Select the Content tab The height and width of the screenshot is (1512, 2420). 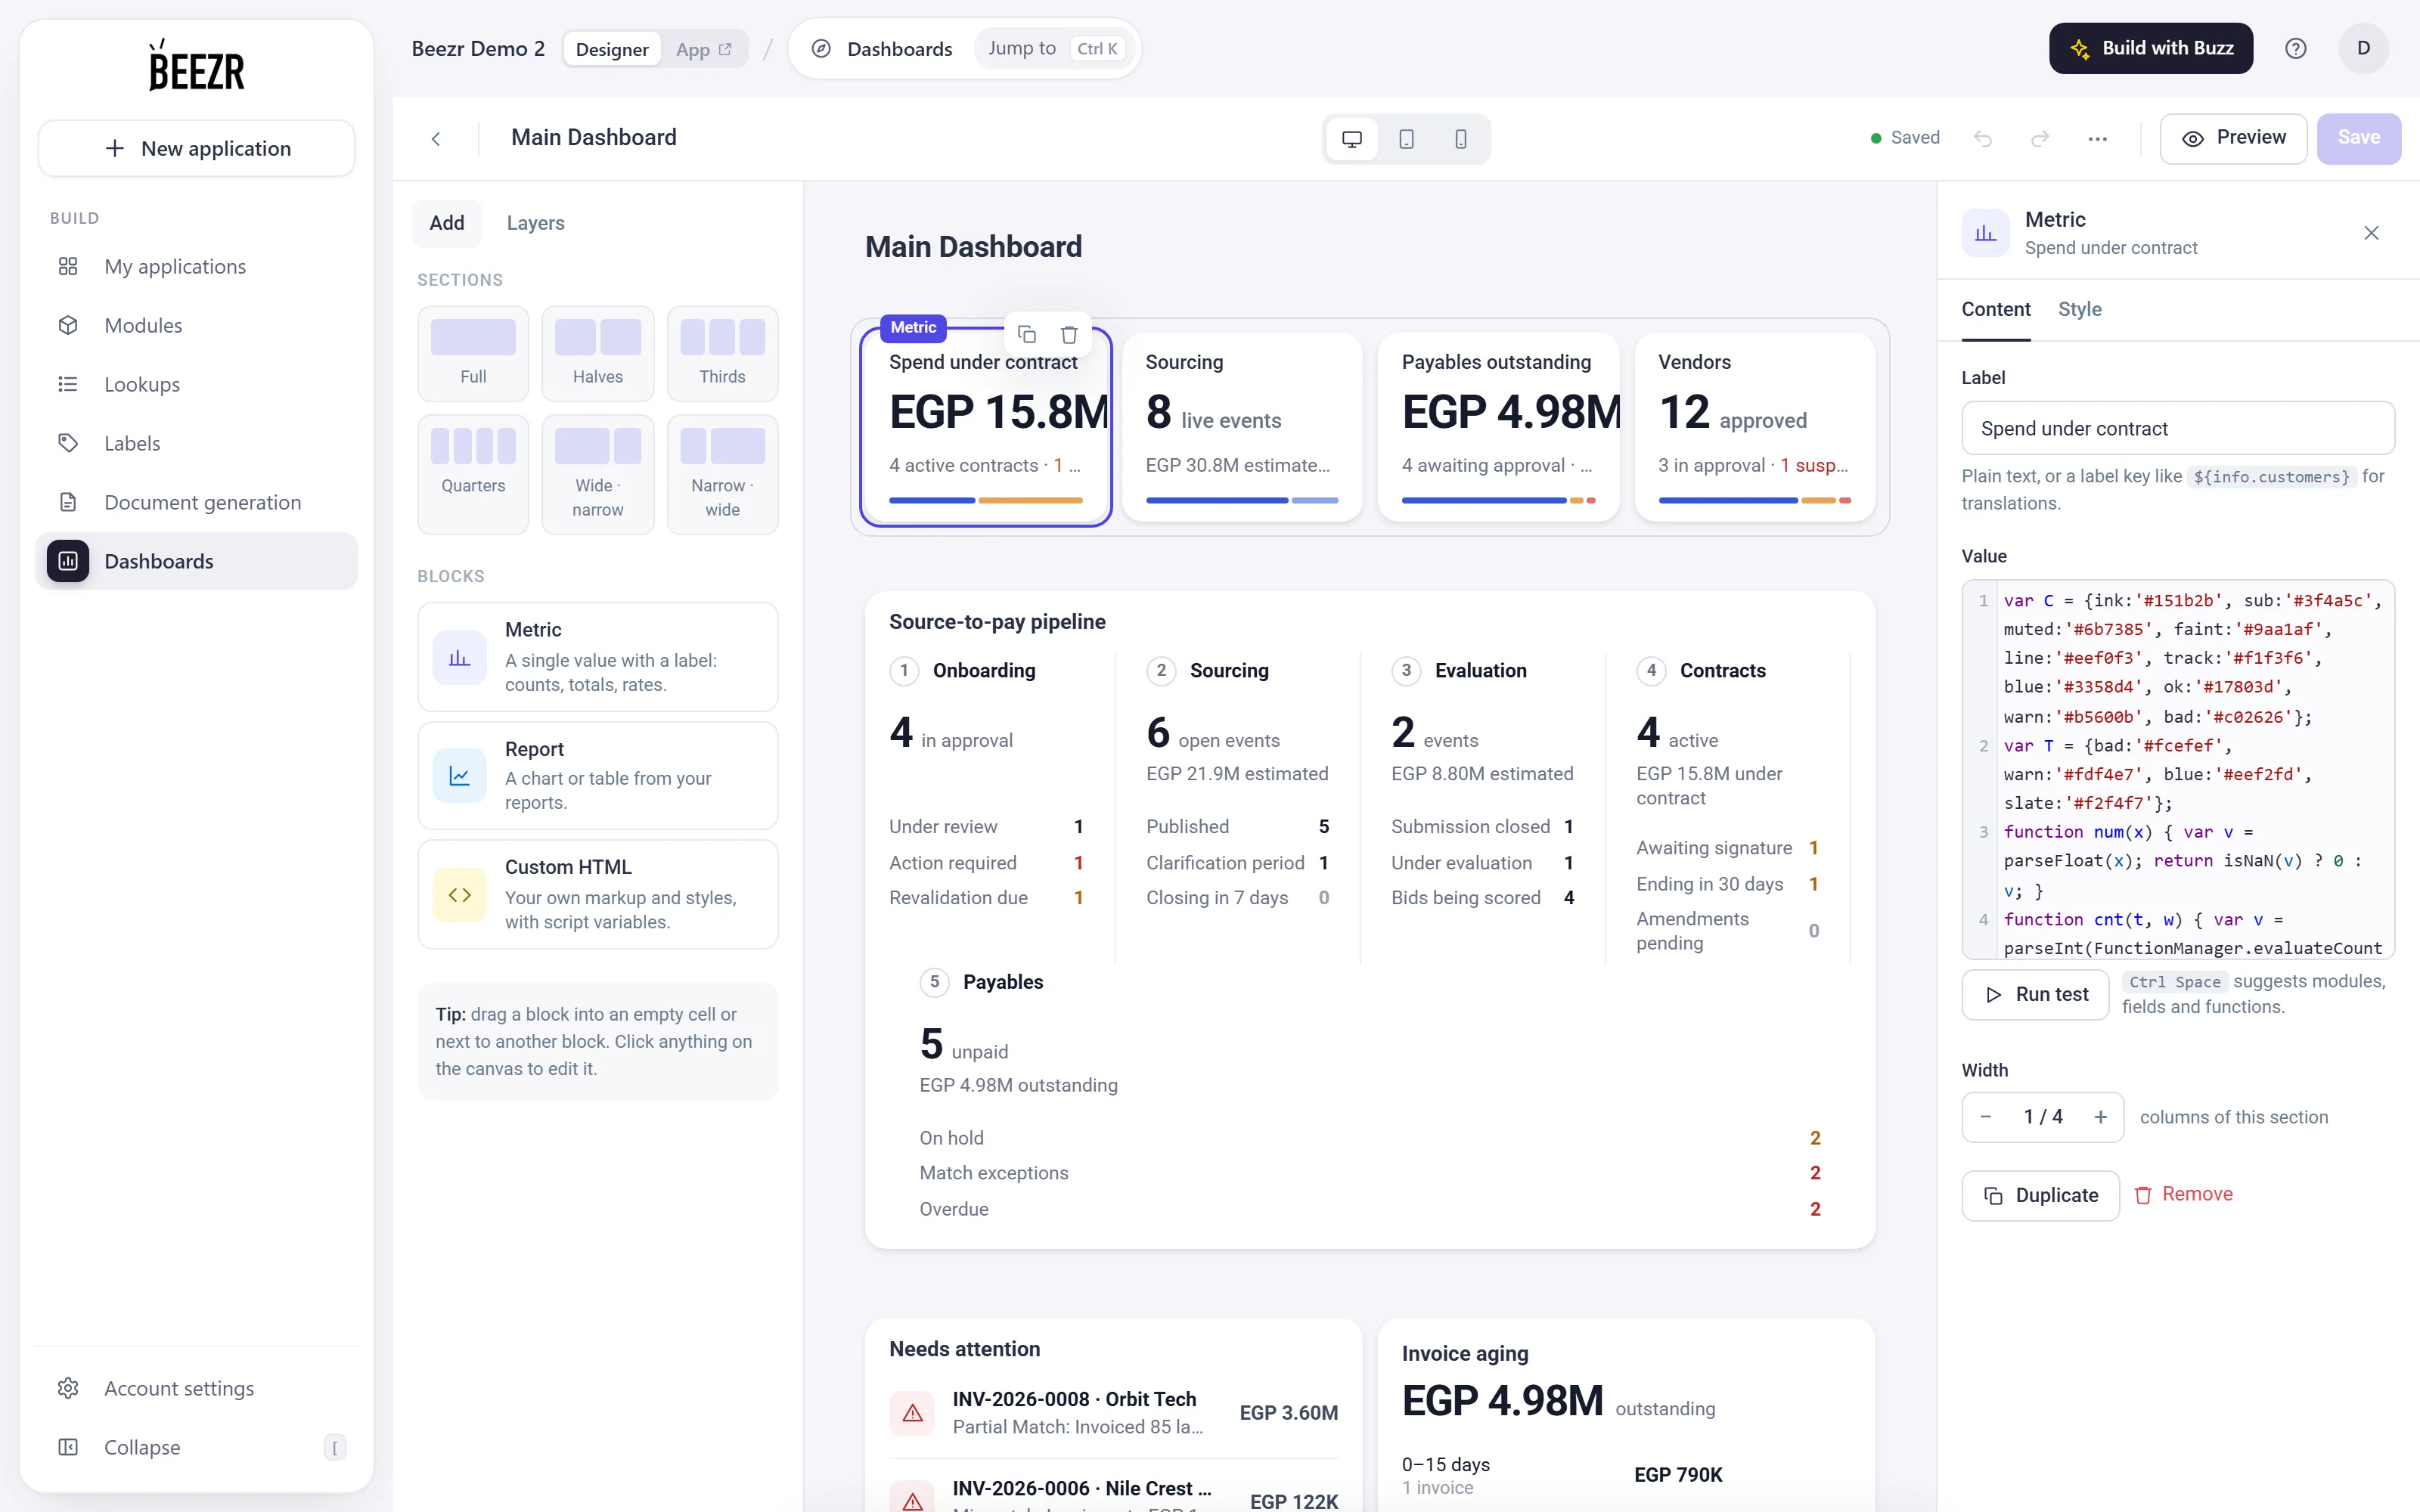pyautogui.click(x=1995, y=310)
